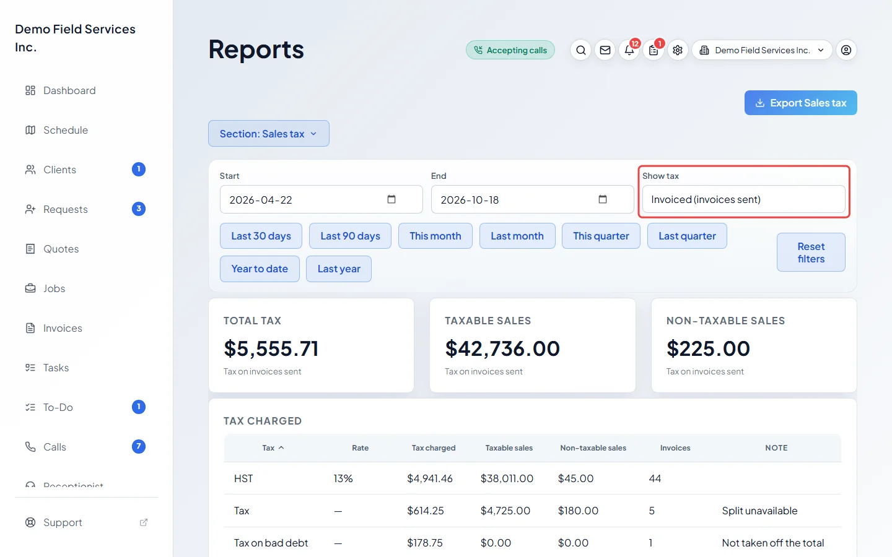This screenshot has height=557, width=892.
Task: Click the HST tax charged value $4,941.46
Action: coord(430,478)
